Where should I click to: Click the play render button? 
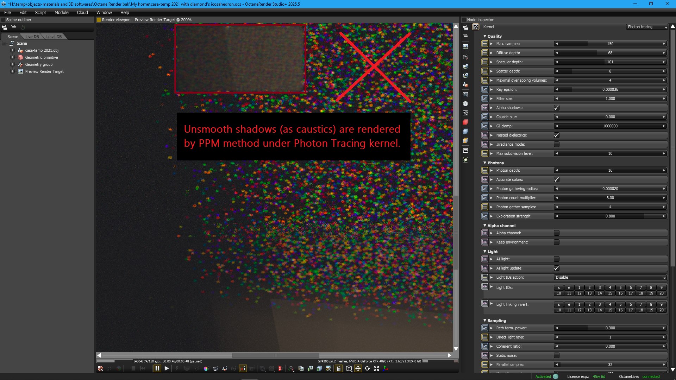click(167, 368)
